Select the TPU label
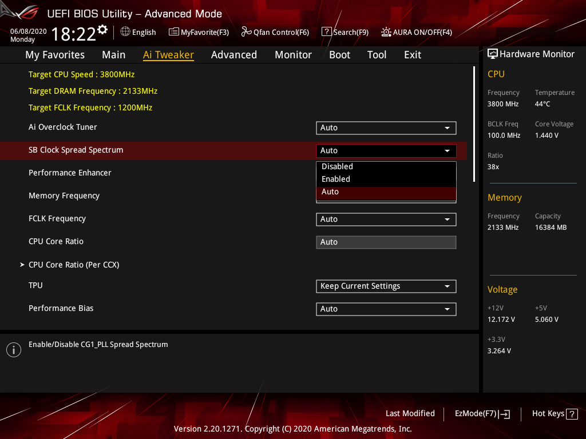This screenshot has width=586, height=439. 35,285
